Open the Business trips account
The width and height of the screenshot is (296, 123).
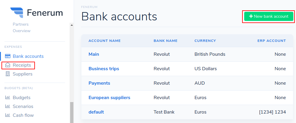click(104, 69)
